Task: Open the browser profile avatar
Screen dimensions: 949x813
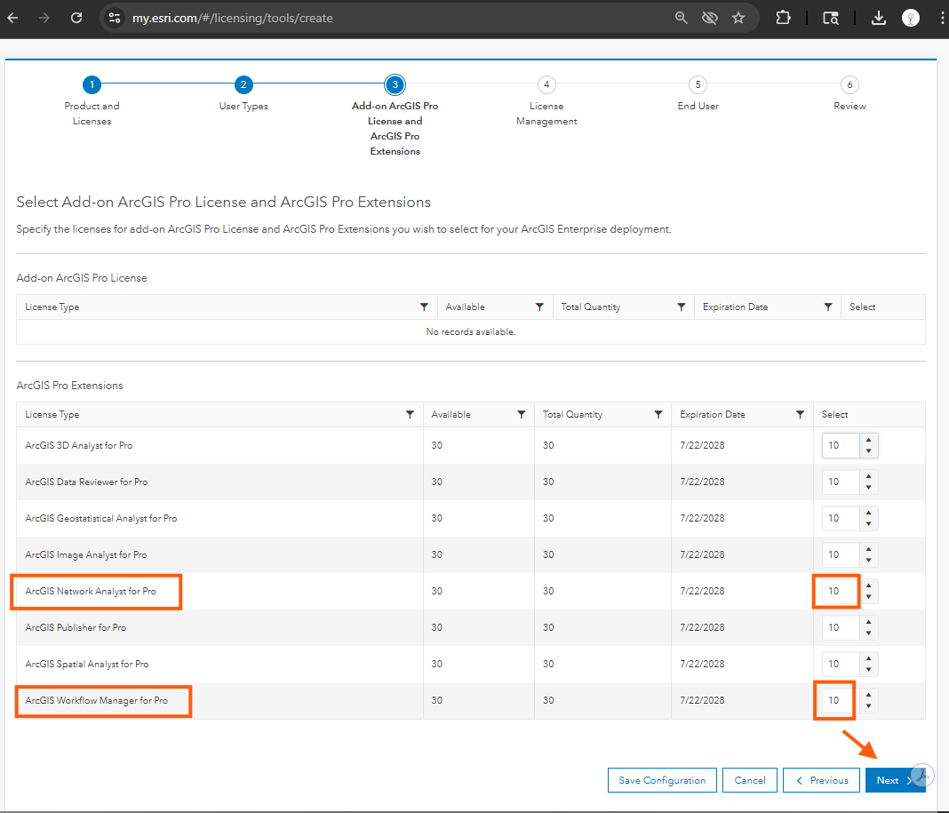Action: tap(910, 18)
